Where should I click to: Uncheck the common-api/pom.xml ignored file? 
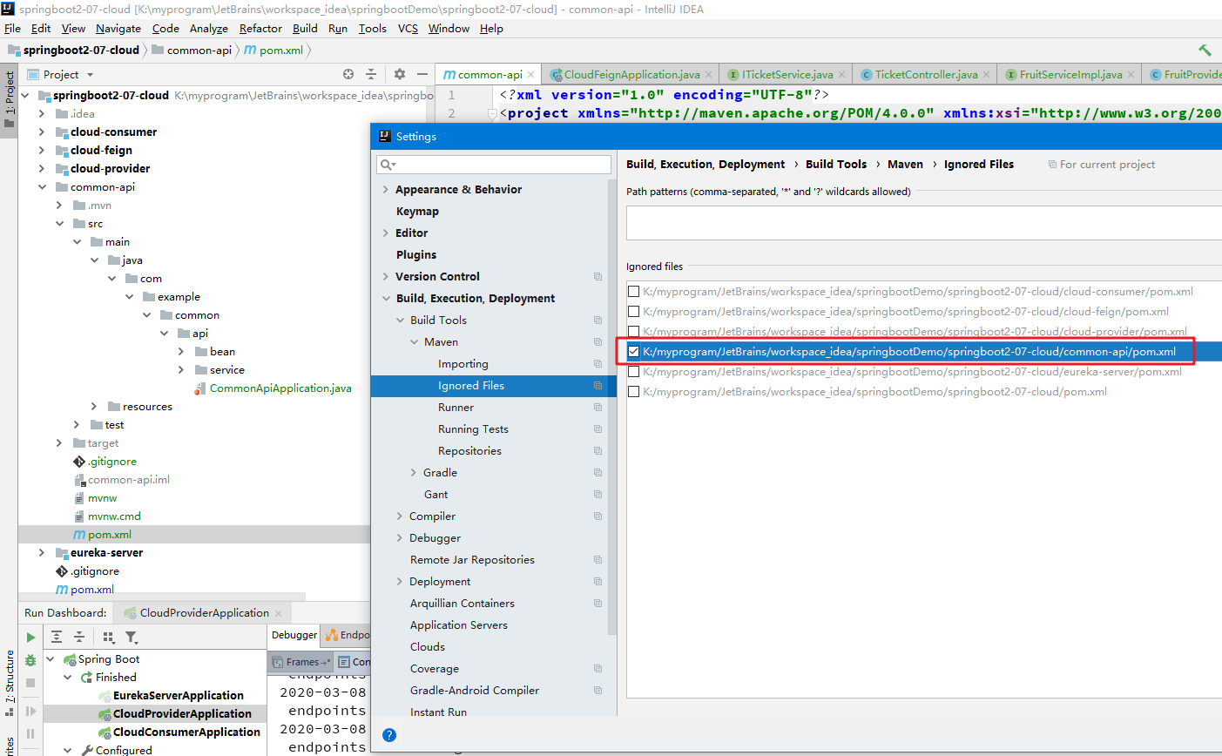point(634,352)
